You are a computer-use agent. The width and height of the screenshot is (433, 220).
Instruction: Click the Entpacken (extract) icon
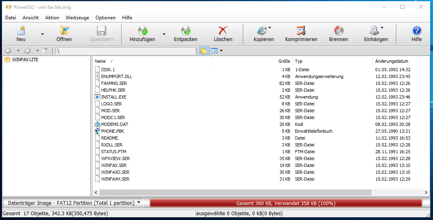186,30
